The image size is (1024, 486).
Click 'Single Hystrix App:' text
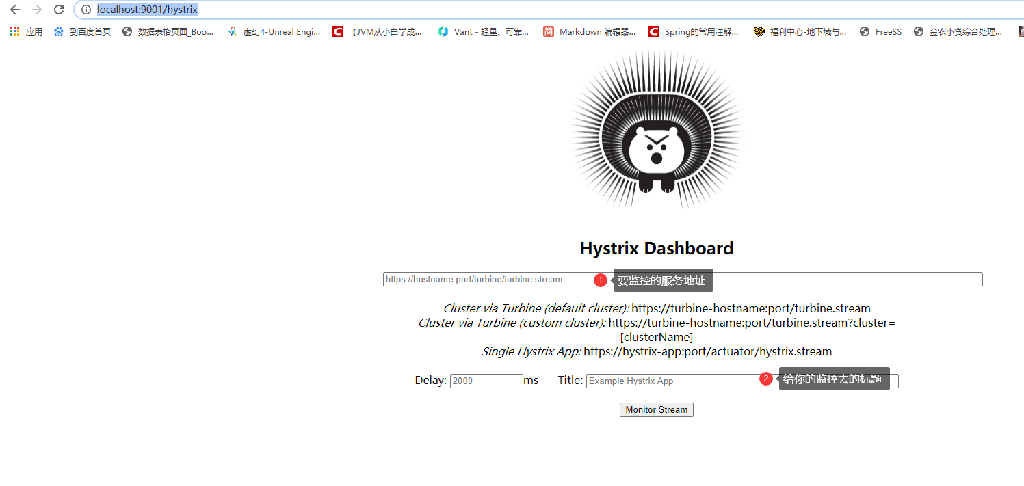point(531,351)
